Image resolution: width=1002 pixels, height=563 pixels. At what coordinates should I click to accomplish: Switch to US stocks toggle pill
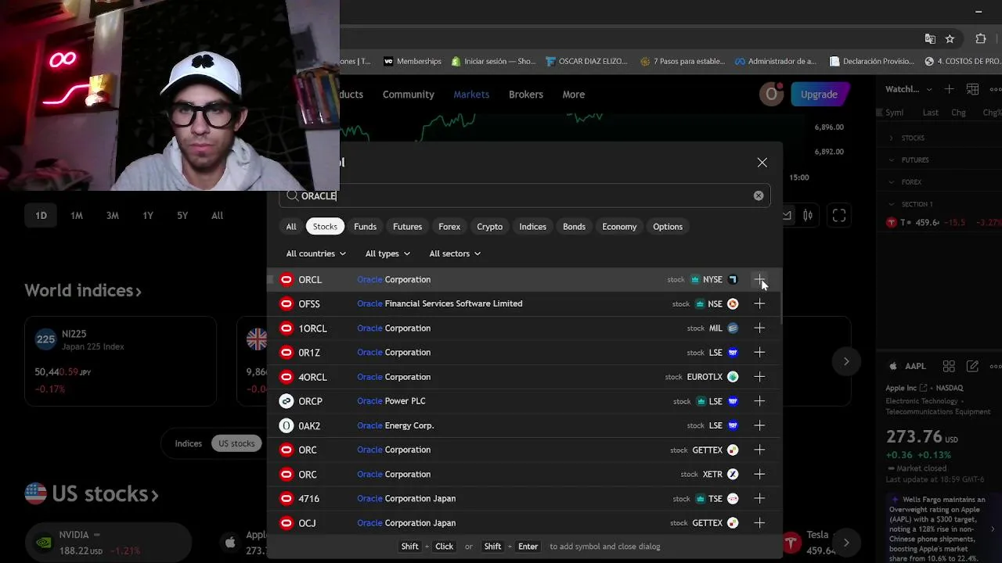[236, 443]
